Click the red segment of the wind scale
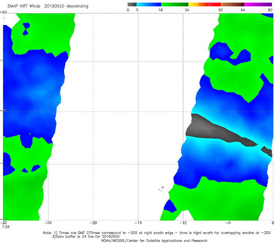Viewport: 276px width, 243px height. tap(214, 4)
